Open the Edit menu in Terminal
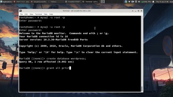The width and height of the screenshot is (173, 97). pyautogui.click(x=26, y=14)
